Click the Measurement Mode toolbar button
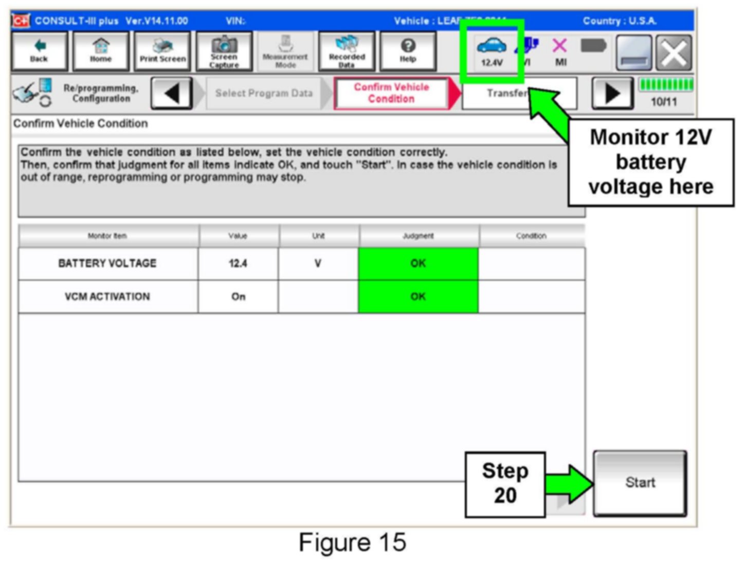The width and height of the screenshot is (745, 564). (x=285, y=51)
